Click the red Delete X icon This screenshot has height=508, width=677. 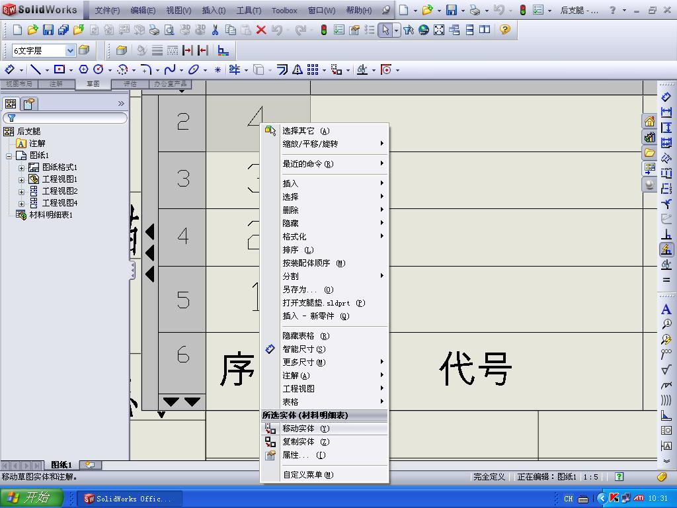(260, 29)
